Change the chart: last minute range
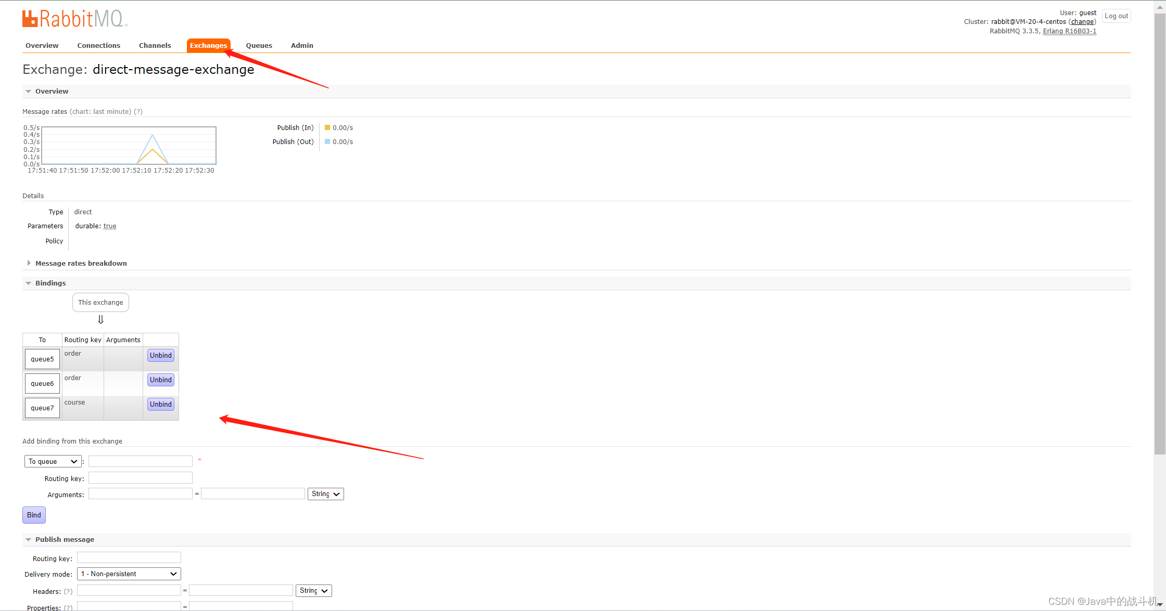This screenshot has width=1166, height=611. coord(100,112)
